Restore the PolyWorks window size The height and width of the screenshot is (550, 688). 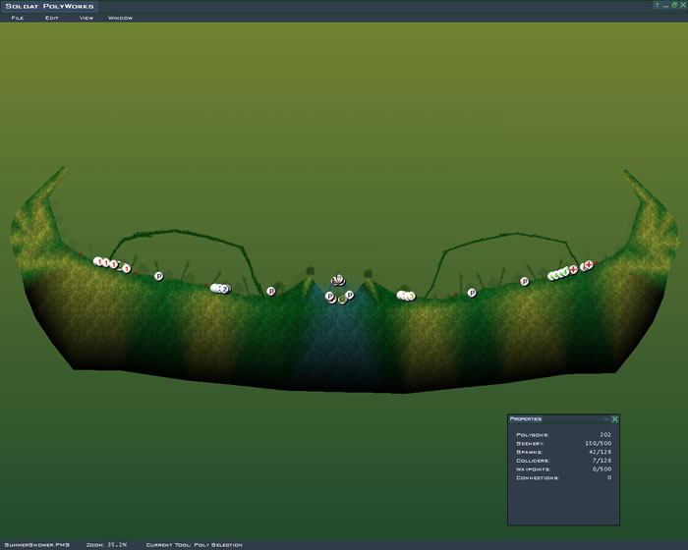[x=673, y=6]
